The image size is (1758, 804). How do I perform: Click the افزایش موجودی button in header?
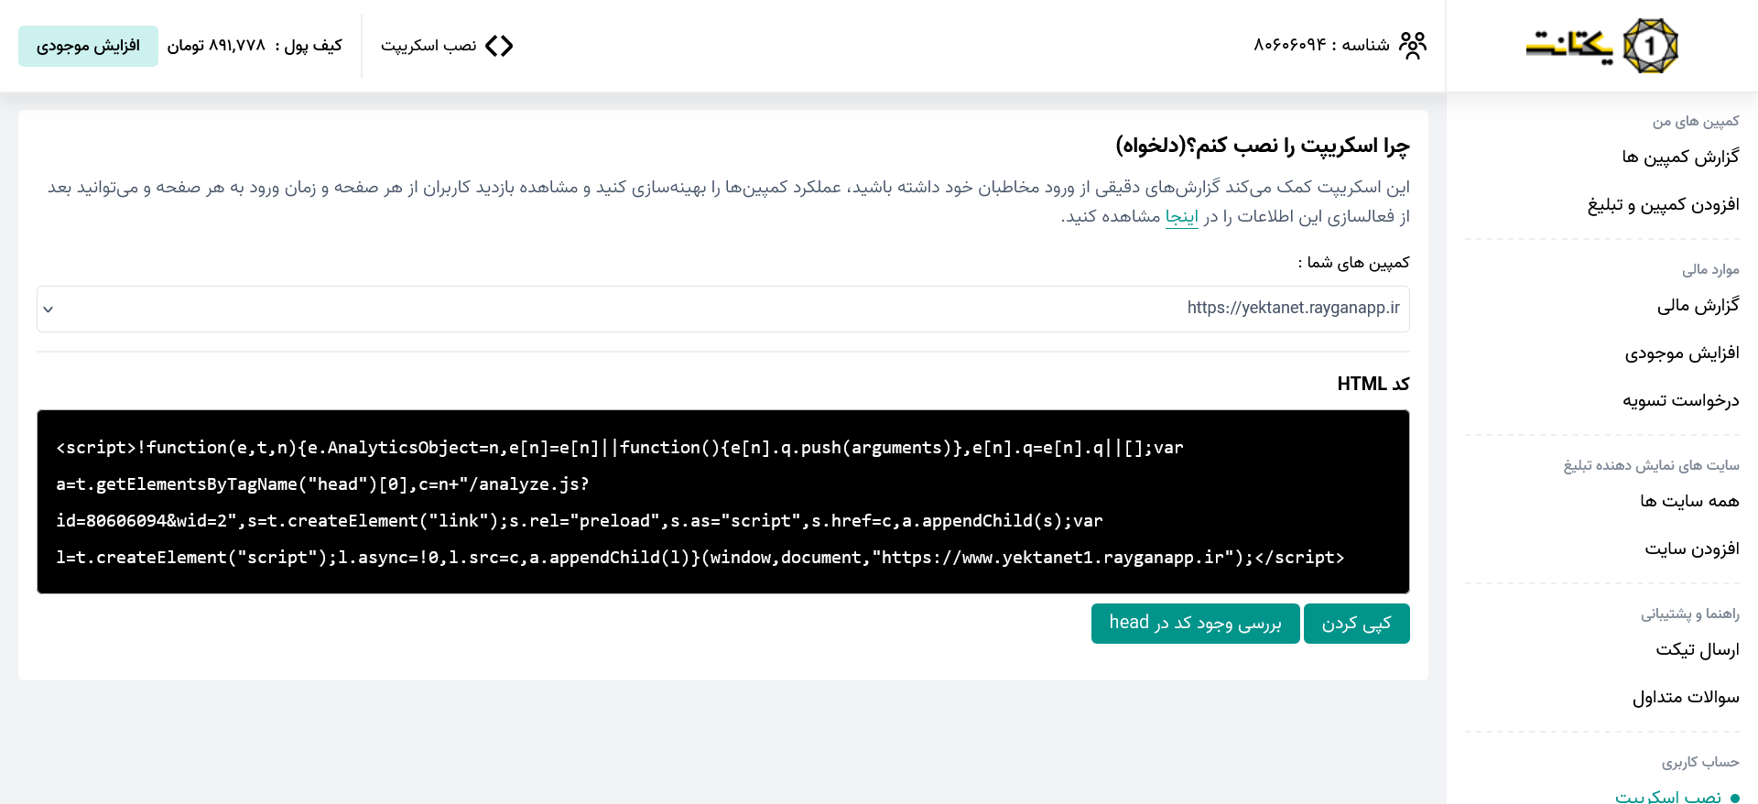click(88, 46)
